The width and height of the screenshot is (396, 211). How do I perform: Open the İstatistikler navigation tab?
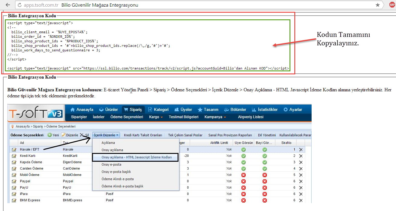point(264,109)
